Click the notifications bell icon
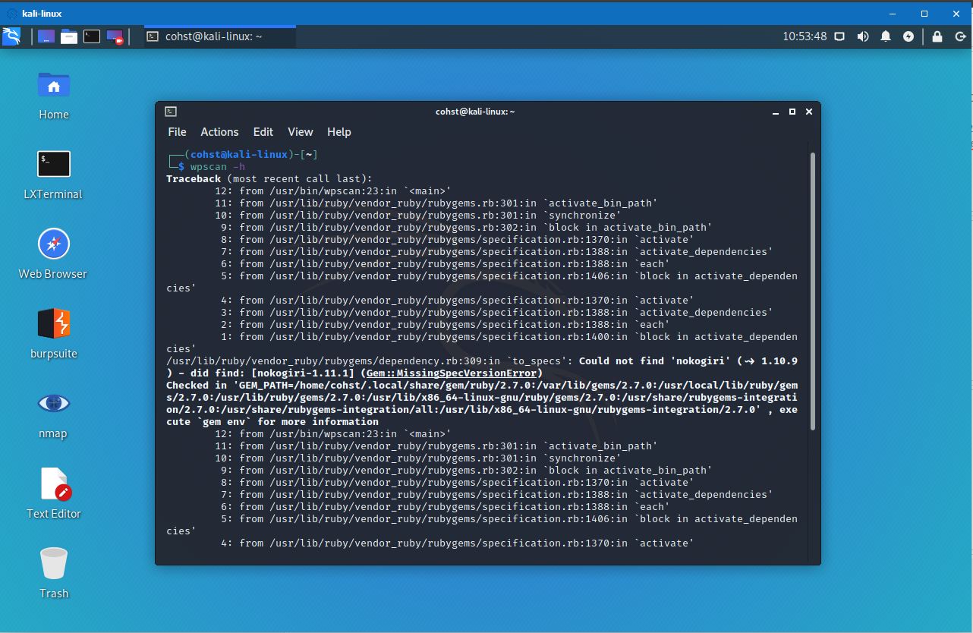 886,36
